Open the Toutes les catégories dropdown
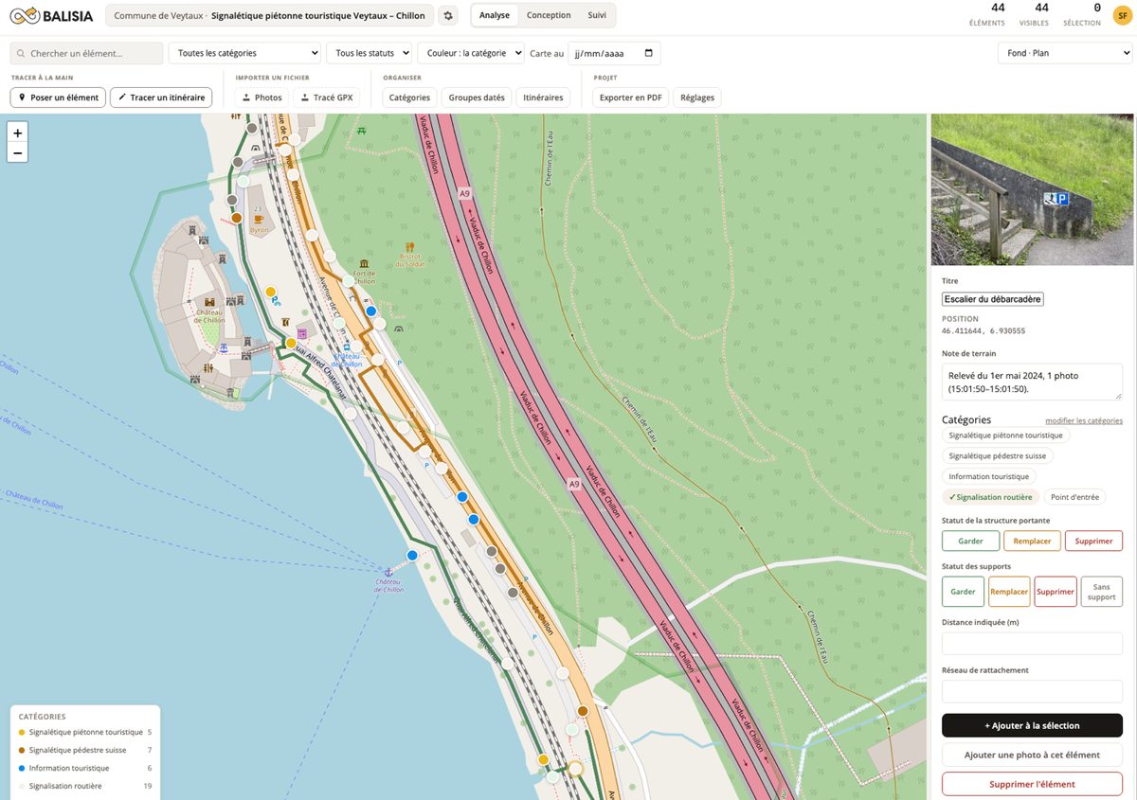 244,53
